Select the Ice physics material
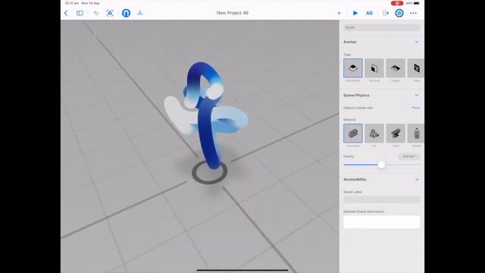485x273 pixels. [x=374, y=133]
